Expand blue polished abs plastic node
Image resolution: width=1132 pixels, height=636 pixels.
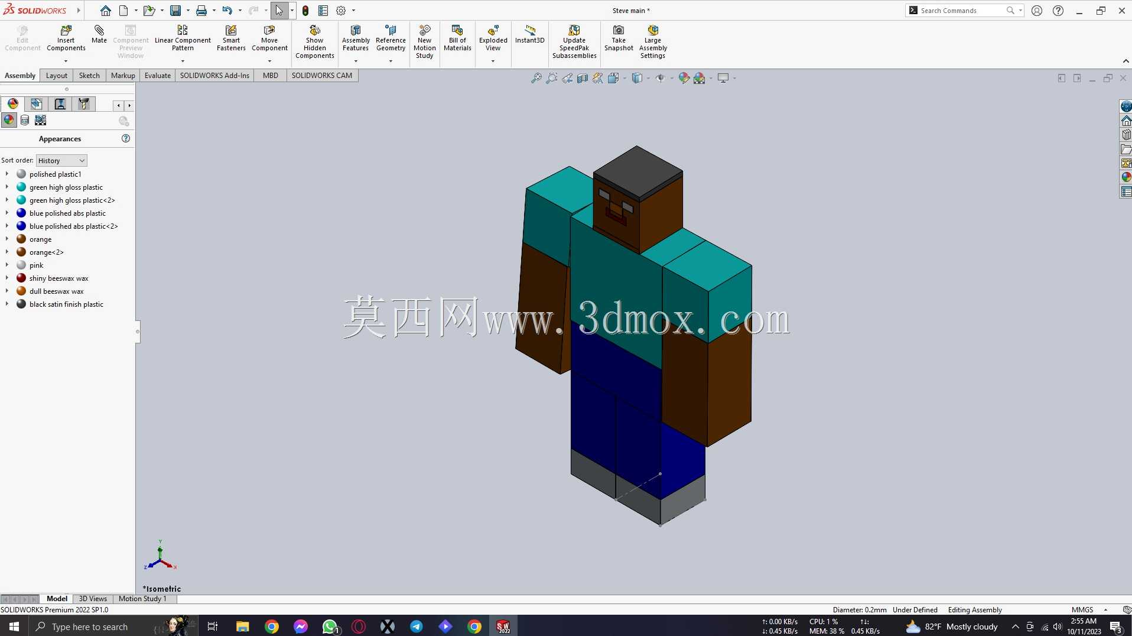pos(6,213)
